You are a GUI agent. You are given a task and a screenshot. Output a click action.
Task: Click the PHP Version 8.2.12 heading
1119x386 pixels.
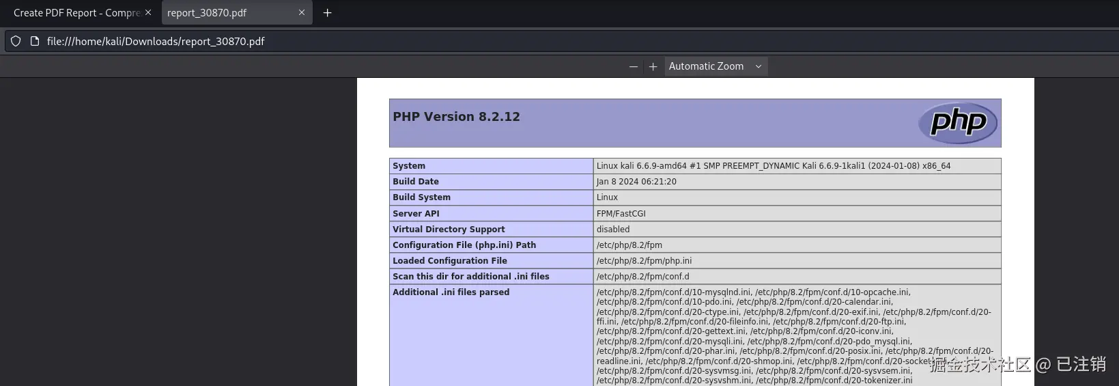tap(456, 117)
